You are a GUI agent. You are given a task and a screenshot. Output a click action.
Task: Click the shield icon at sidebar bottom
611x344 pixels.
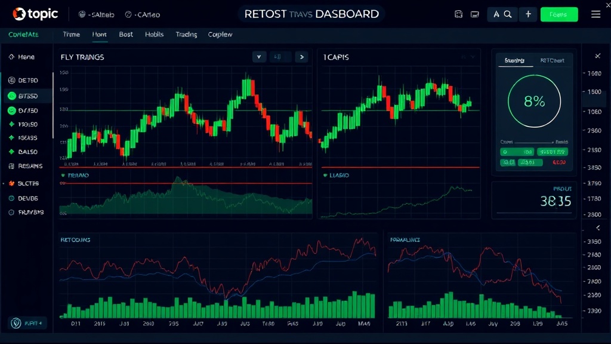click(x=16, y=323)
